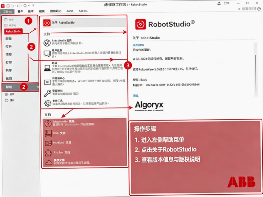The image size is (263, 197).
Task: Click the Save icon in the quick access toolbar
Action: pyautogui.click(x=8, y=6)
